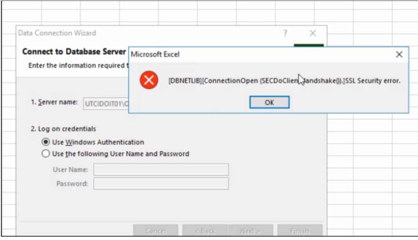Click the Password text field
The image size is (418, 240).
(161, 184)
